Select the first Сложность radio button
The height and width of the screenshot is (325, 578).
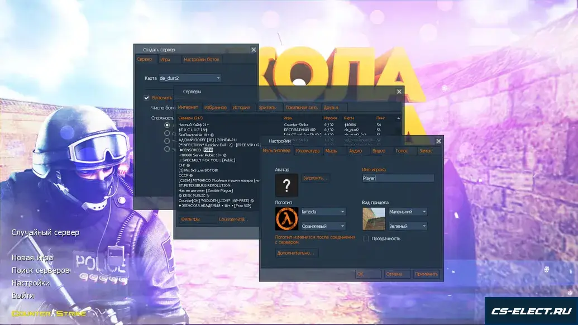167,126
